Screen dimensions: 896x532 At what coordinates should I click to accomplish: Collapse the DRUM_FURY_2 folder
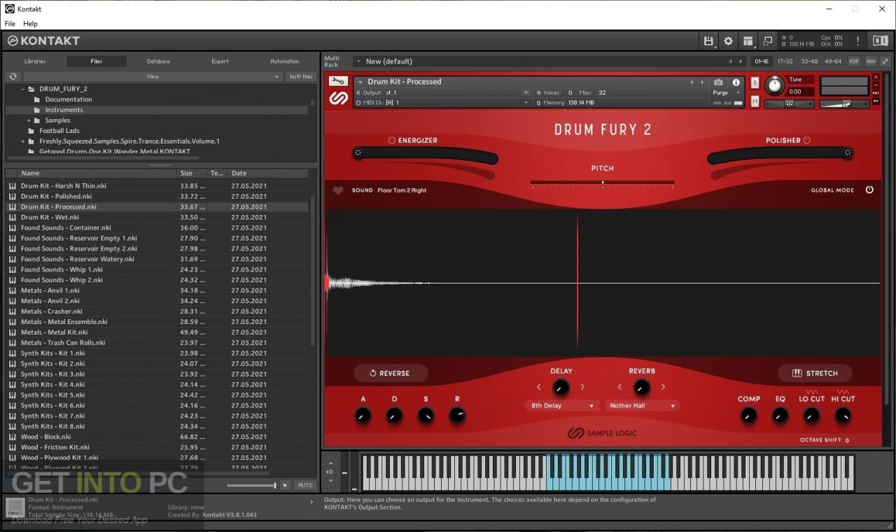click(22, 89)
